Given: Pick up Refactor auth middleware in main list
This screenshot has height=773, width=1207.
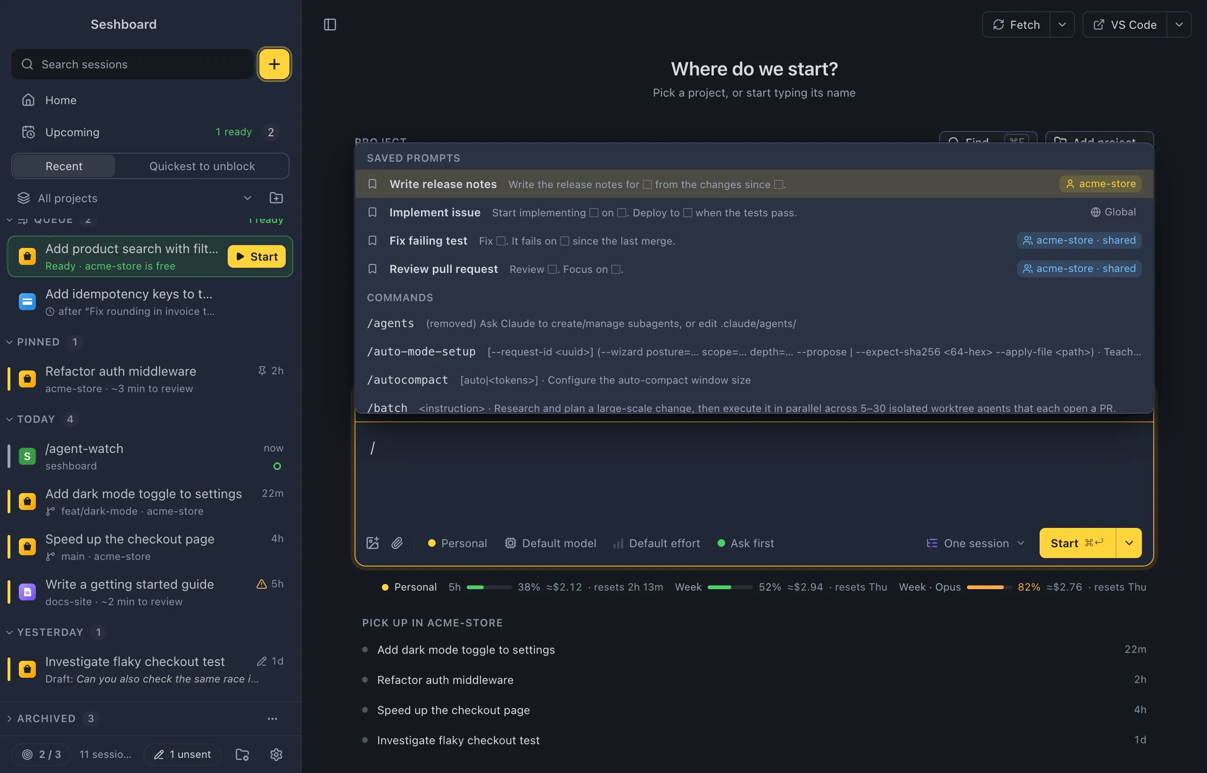Looking at the screenshot, I should click(x=754, y=680).
